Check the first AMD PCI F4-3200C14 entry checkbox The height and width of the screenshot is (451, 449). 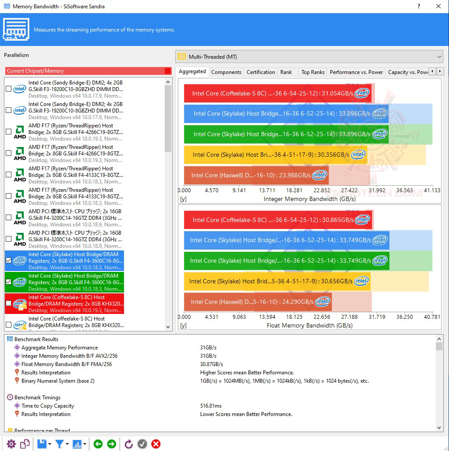pyautogui.click(x=9, y=218)
